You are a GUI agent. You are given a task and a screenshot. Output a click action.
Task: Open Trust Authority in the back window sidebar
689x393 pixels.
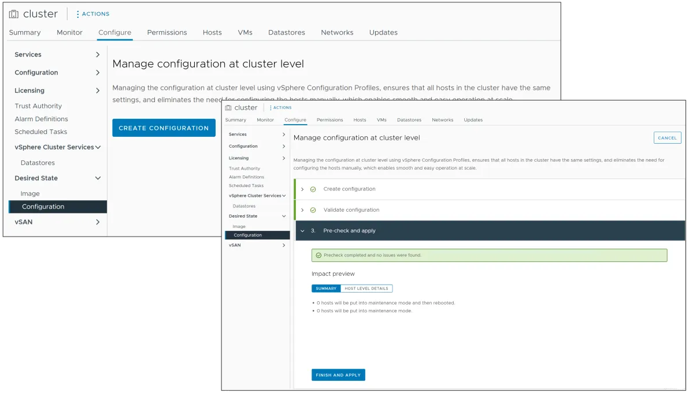click(38, 106)
